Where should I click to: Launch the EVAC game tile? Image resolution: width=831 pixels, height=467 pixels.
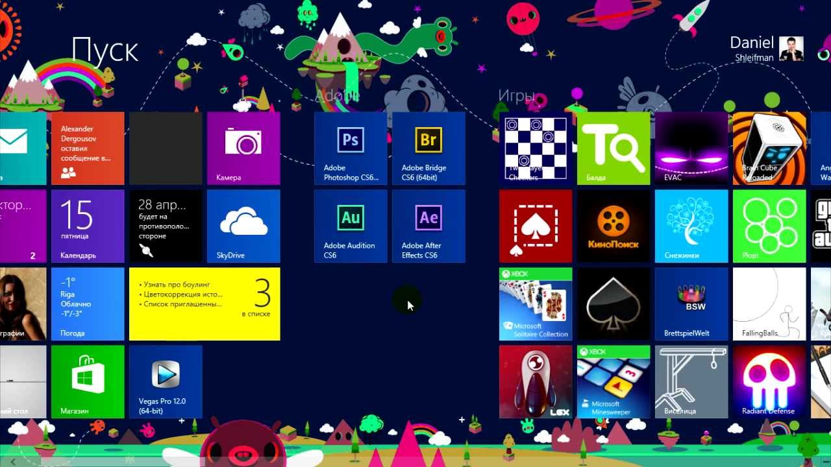coord(691,149)
